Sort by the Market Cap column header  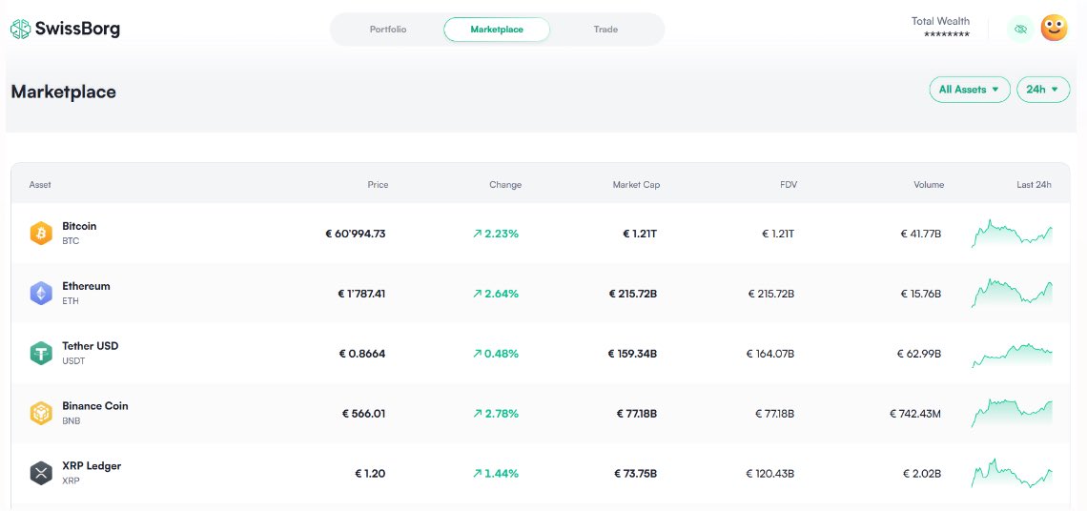[636, 185]
